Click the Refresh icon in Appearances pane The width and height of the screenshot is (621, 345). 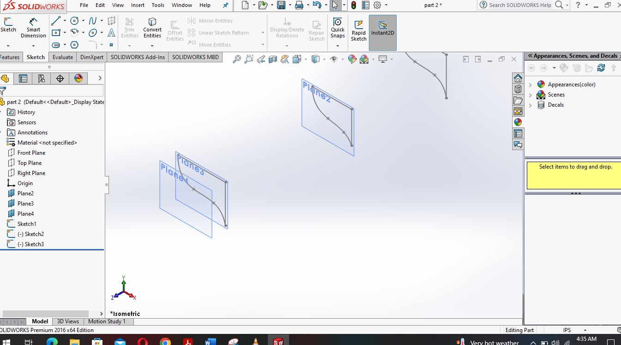(x=601, y=67)
